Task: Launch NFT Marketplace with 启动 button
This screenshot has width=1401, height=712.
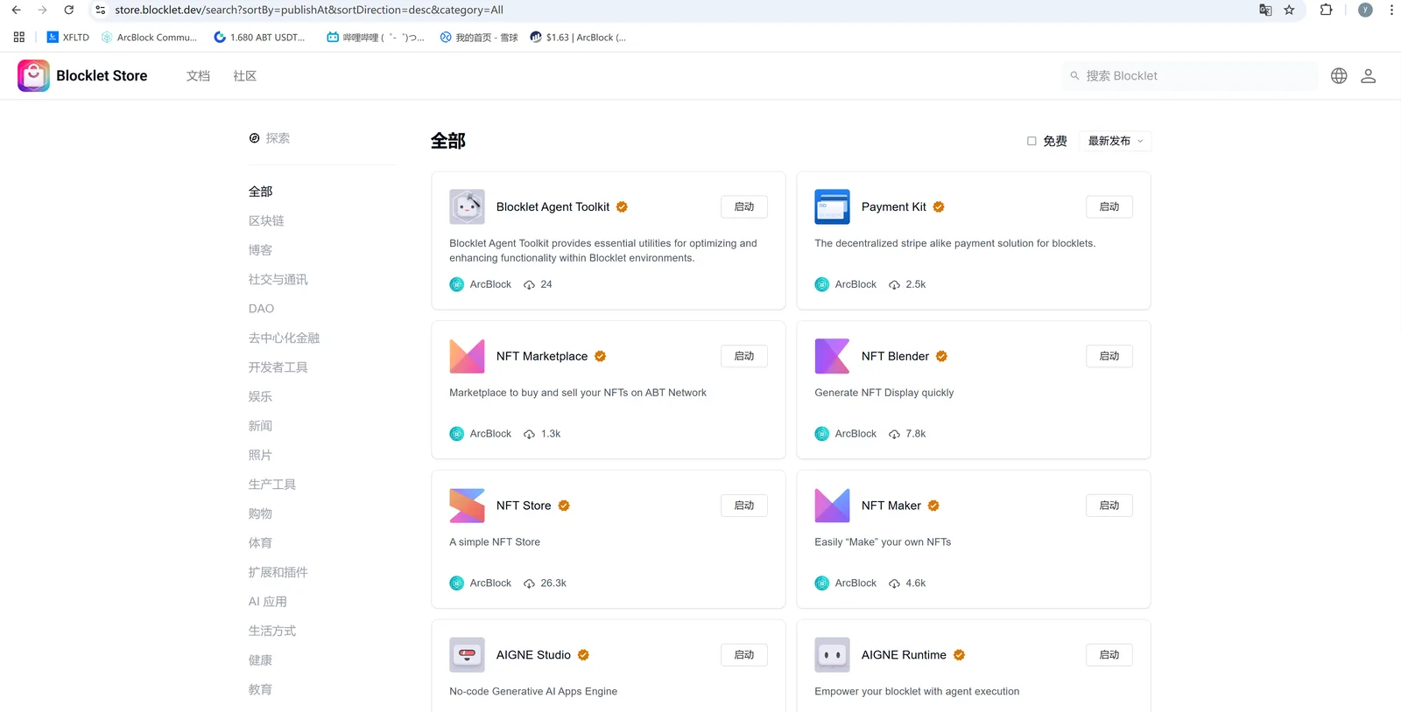Action: 744,356
